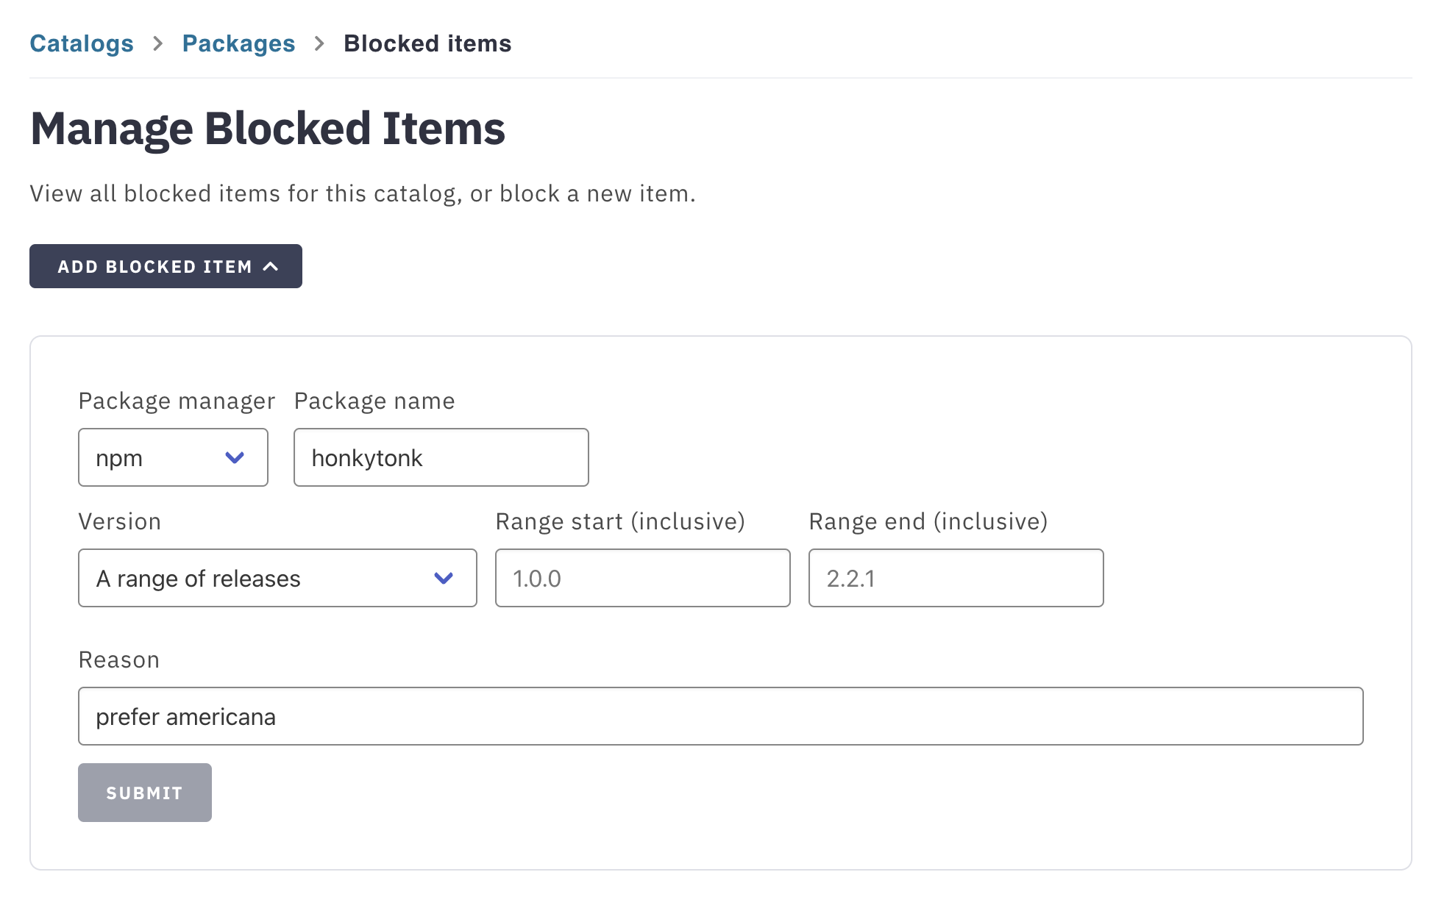Click the breadcrumb separator after Catalogs
The width and height of the screenshot is (1436, 897).
(157, 44)
